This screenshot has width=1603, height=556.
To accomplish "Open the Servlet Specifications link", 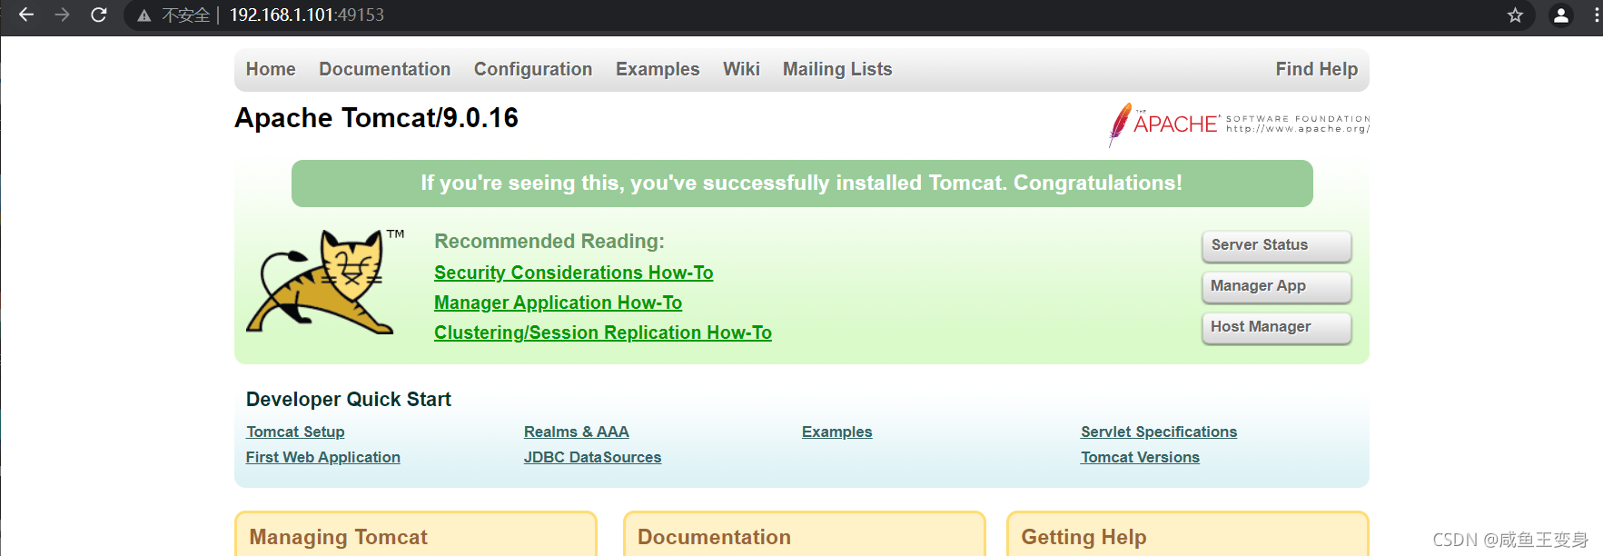I will point(1158,432).
